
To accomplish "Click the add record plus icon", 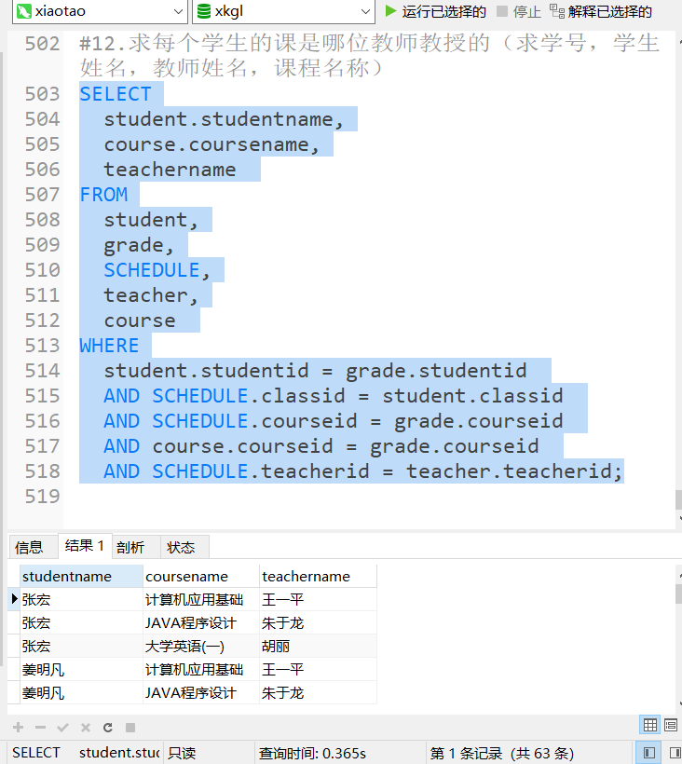I will [19, 728].
